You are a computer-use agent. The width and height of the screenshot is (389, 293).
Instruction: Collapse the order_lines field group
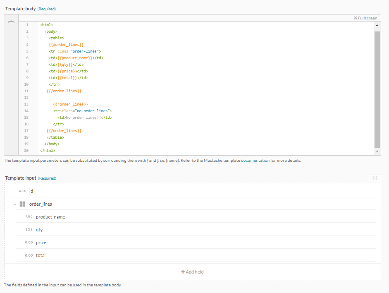(16, 204)
